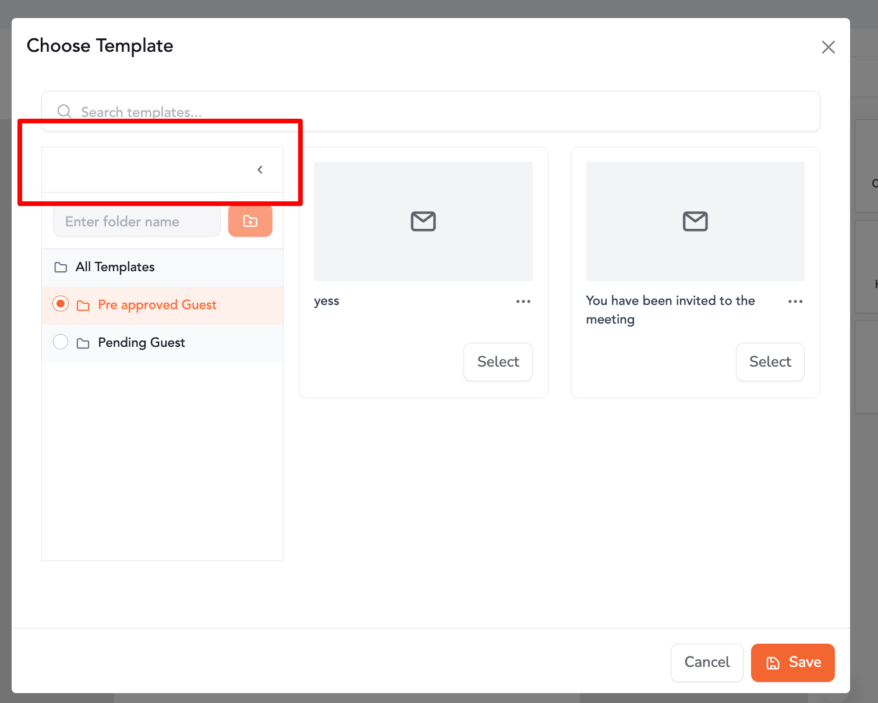Close the Choose Template dialog
The height and width of the screenshot is (703, 878).
coord(828,47)
